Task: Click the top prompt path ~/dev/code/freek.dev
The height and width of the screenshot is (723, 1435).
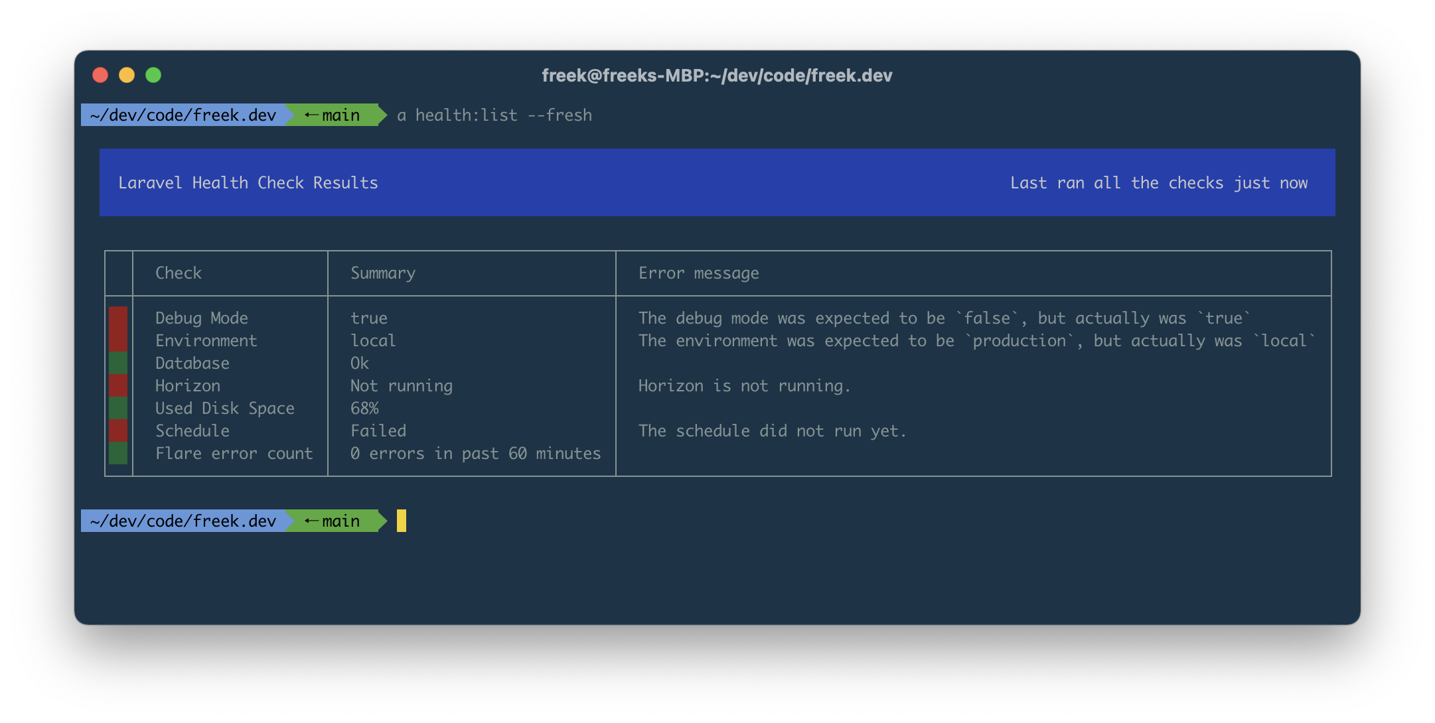Action: 183,115
